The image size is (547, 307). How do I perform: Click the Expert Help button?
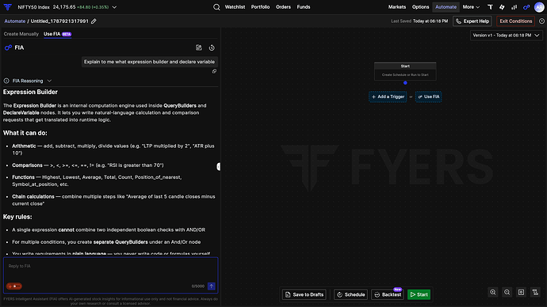(x=472, y=21)
